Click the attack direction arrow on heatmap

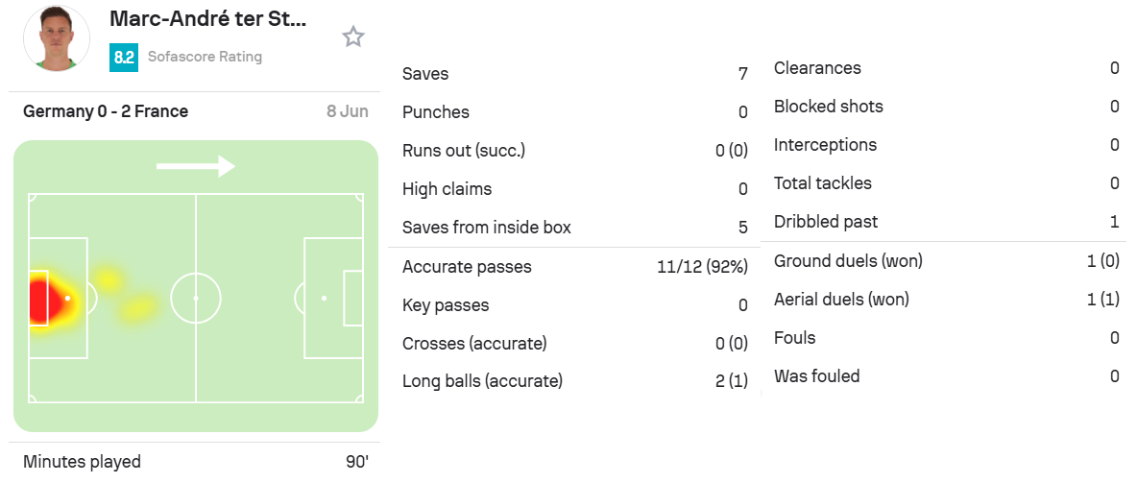(x=196, y=166)
